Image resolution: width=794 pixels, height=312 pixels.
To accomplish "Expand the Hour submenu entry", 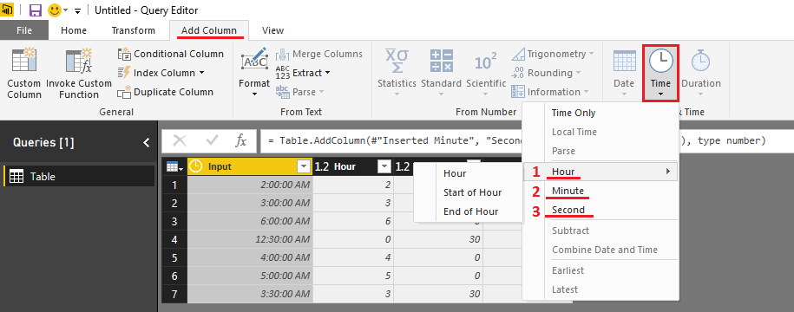I will (600, 172).
